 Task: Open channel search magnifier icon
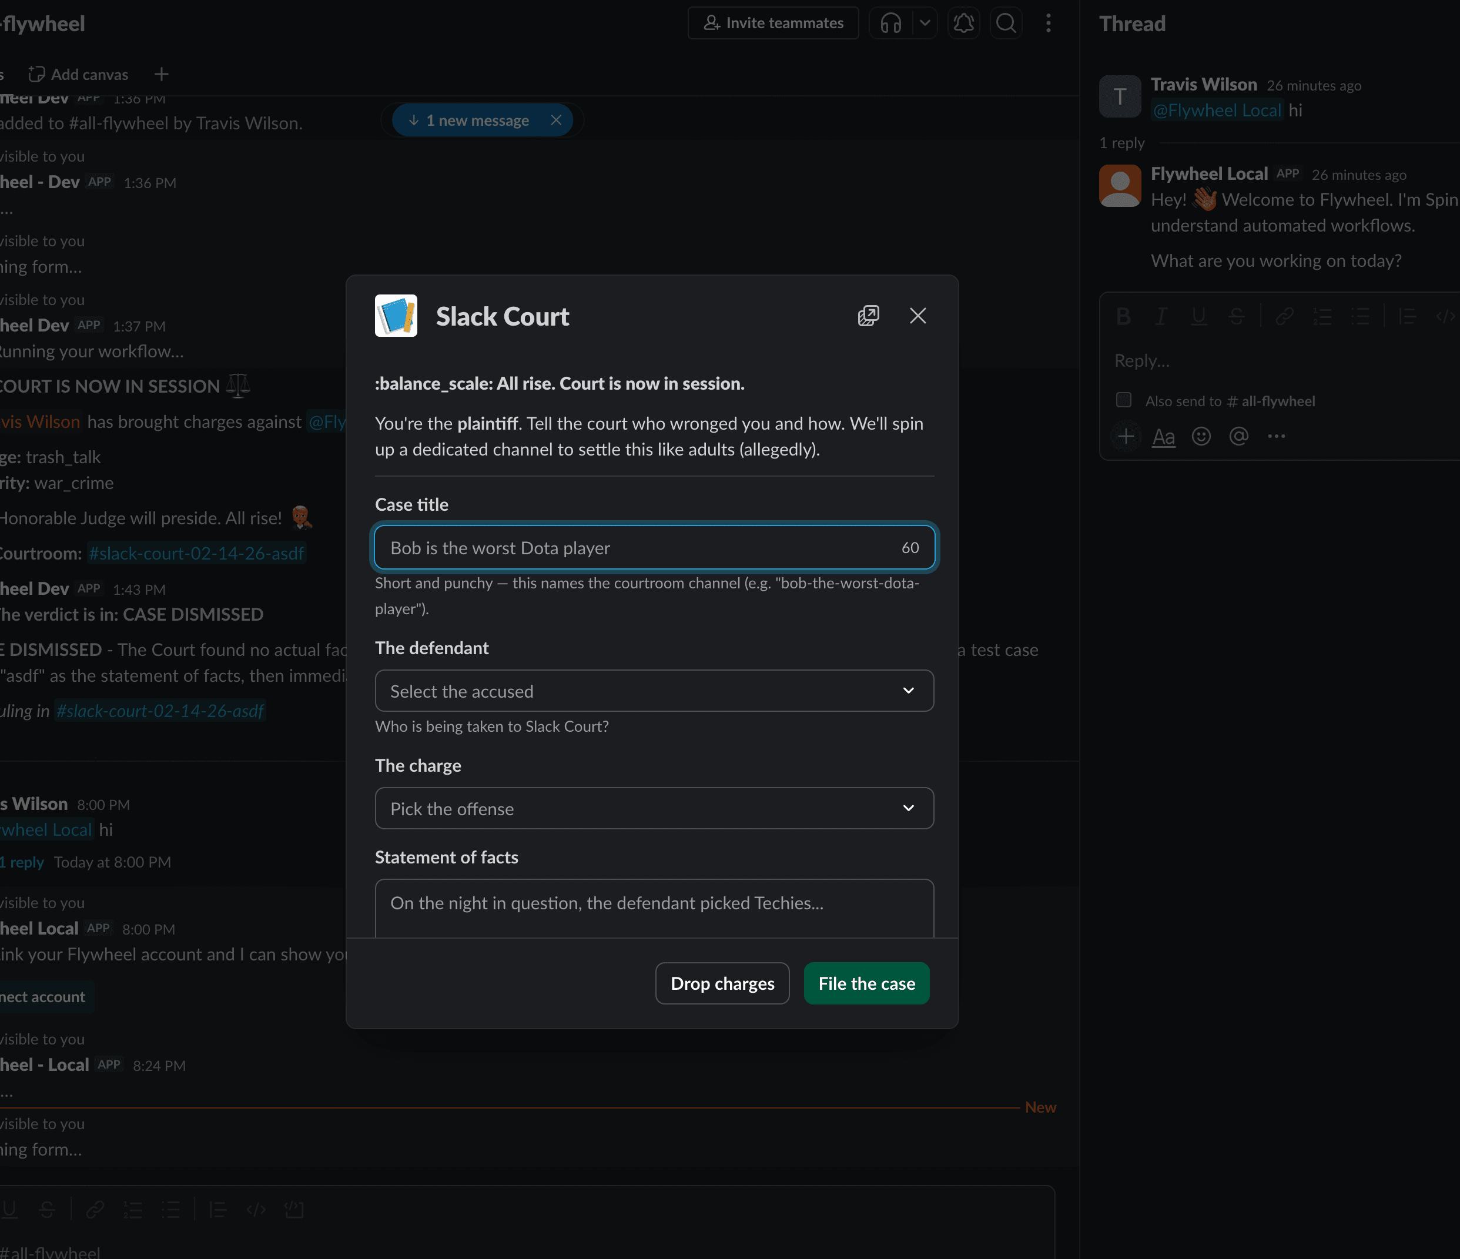click(x=1006, y=24)
